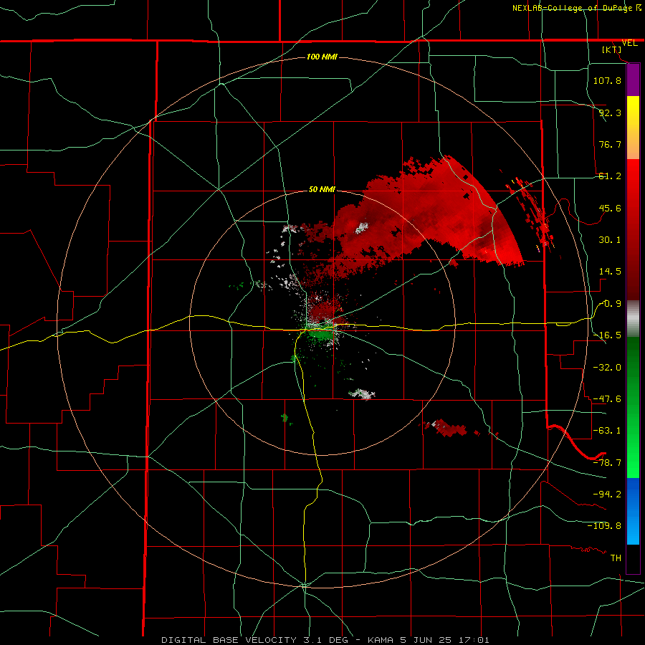Select the -0.9 scale value
Image resolution: width=645 pixels, height=645 pixels.
(610, 304)
